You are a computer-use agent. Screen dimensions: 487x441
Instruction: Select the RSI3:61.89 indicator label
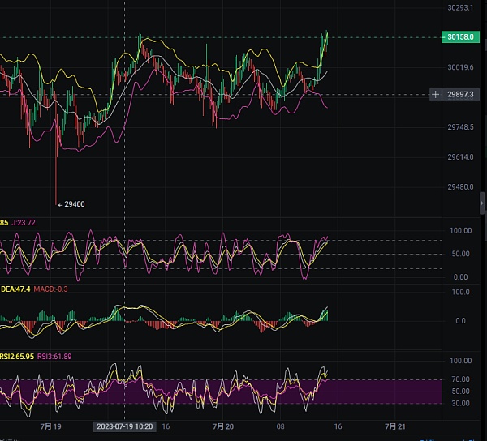pos(55,356)
